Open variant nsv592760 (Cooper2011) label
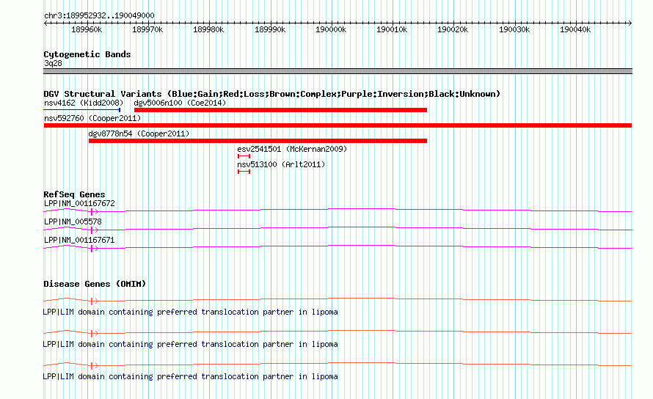 coord(92,118)
